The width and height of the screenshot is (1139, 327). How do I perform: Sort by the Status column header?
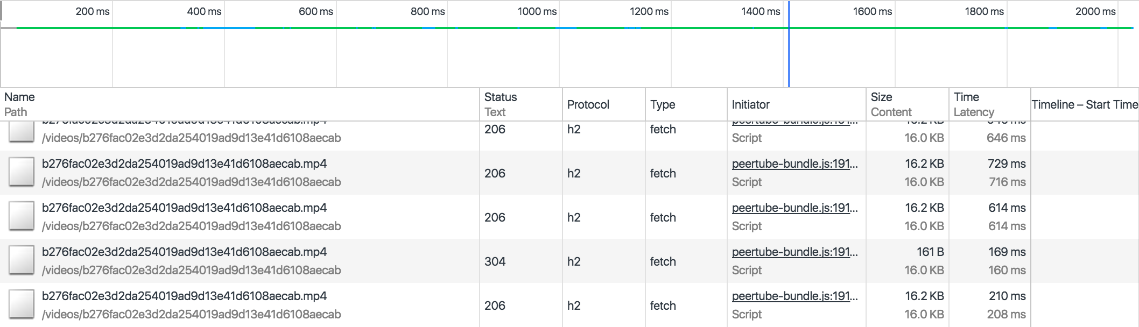coord(500,97)
